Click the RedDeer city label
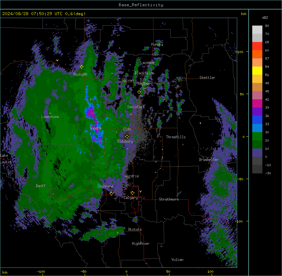The image size is (282, 276). click(144, 84)
